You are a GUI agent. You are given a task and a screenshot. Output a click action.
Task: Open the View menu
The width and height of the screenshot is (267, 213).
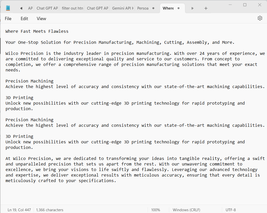(x=41, y=19)
